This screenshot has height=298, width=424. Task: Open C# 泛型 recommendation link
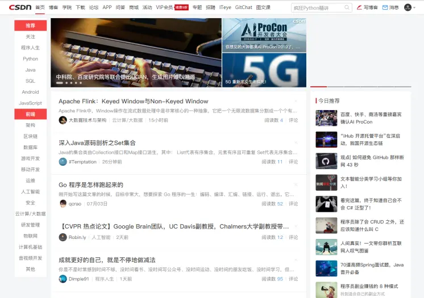coord(371,204)
